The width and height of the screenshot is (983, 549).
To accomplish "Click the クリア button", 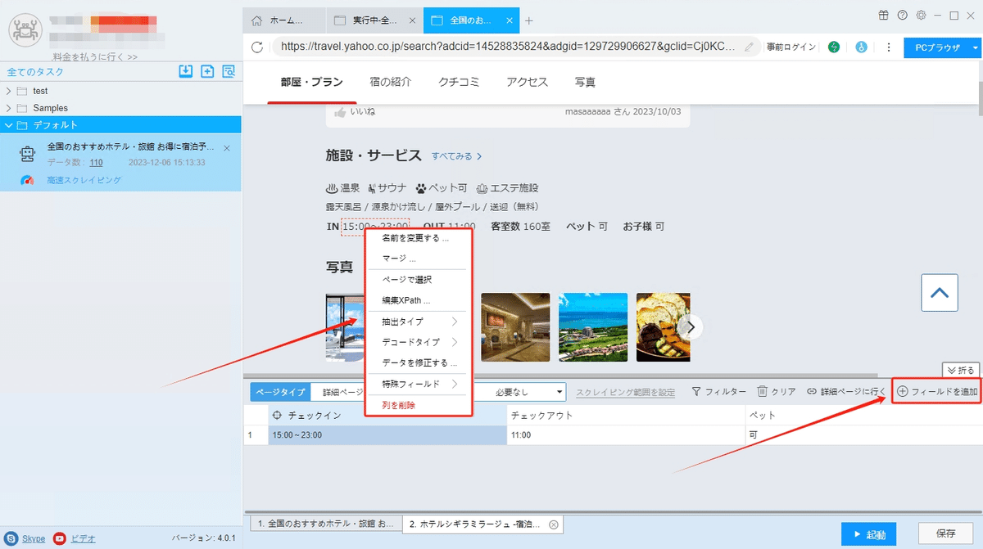I will pos(776,392).
